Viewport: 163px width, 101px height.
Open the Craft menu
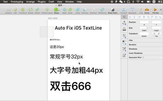(51, 2)
